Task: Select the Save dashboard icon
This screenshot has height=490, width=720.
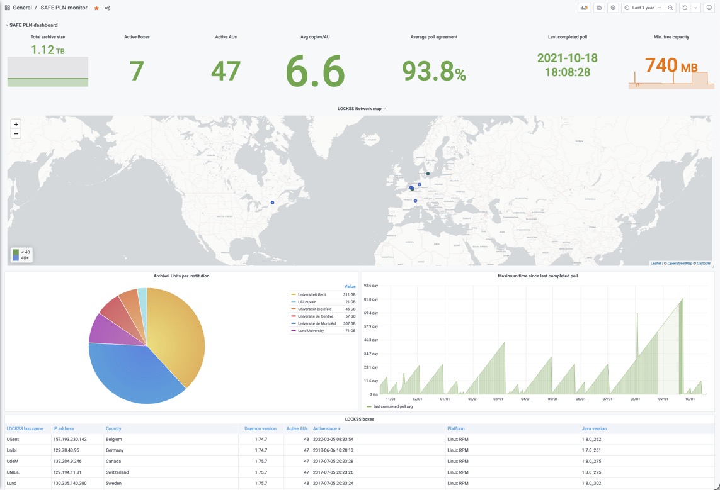Action: pos(599,8)
